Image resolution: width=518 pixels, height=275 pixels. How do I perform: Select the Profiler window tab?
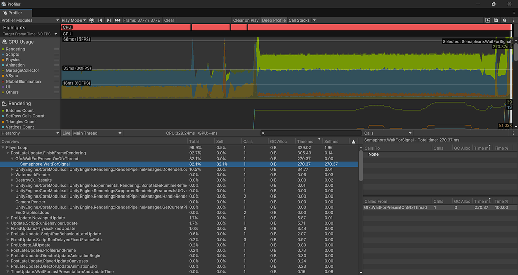click(x=16, y=12)
